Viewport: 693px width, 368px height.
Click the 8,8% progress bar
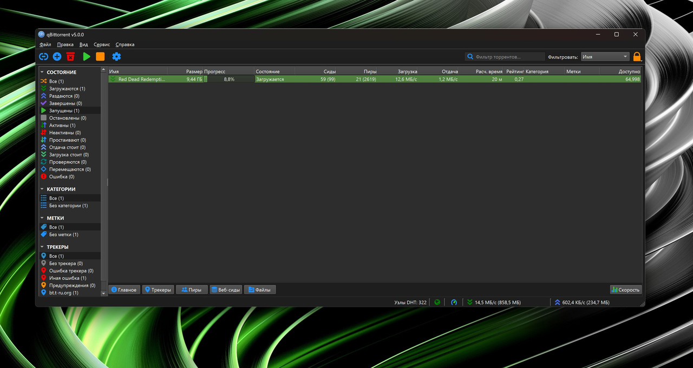229,79
